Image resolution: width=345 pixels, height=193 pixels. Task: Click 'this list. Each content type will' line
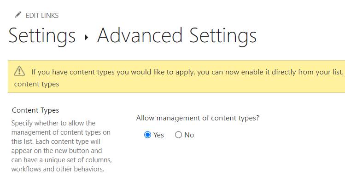(61, 142)
